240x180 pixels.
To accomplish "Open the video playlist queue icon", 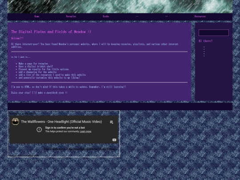I will pyautogui.click(x=112, y=122).
